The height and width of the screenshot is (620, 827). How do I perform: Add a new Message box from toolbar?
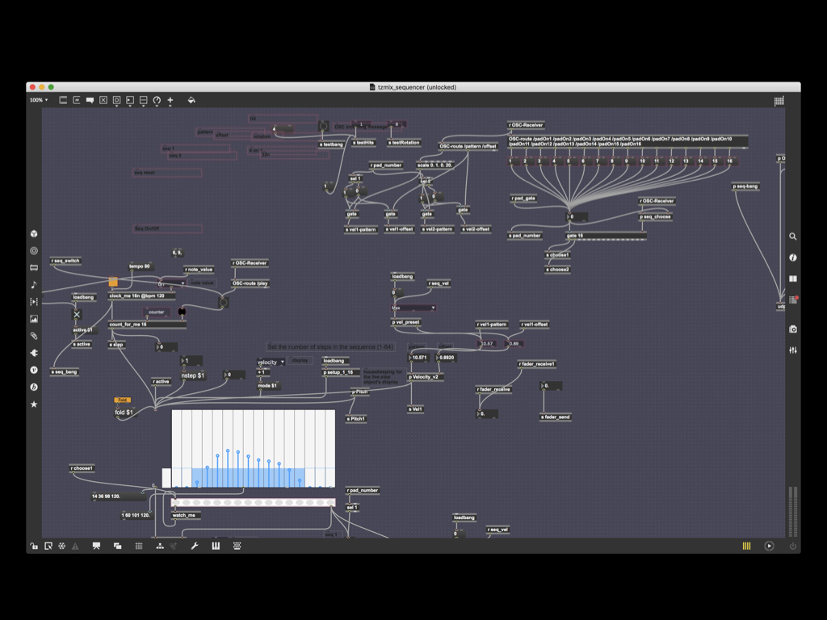click(x=77, y=101)
